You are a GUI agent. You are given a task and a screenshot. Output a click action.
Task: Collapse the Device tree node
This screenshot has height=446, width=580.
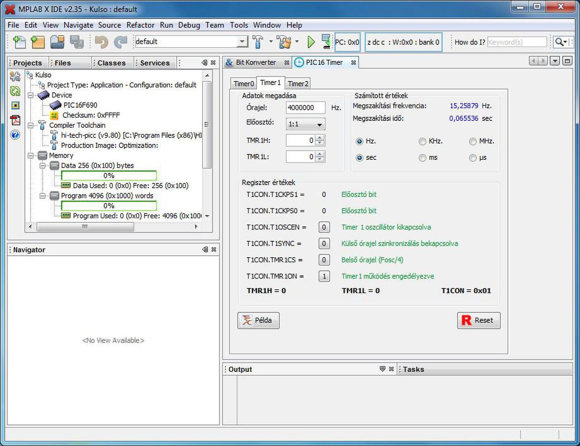tap(31, 95)
